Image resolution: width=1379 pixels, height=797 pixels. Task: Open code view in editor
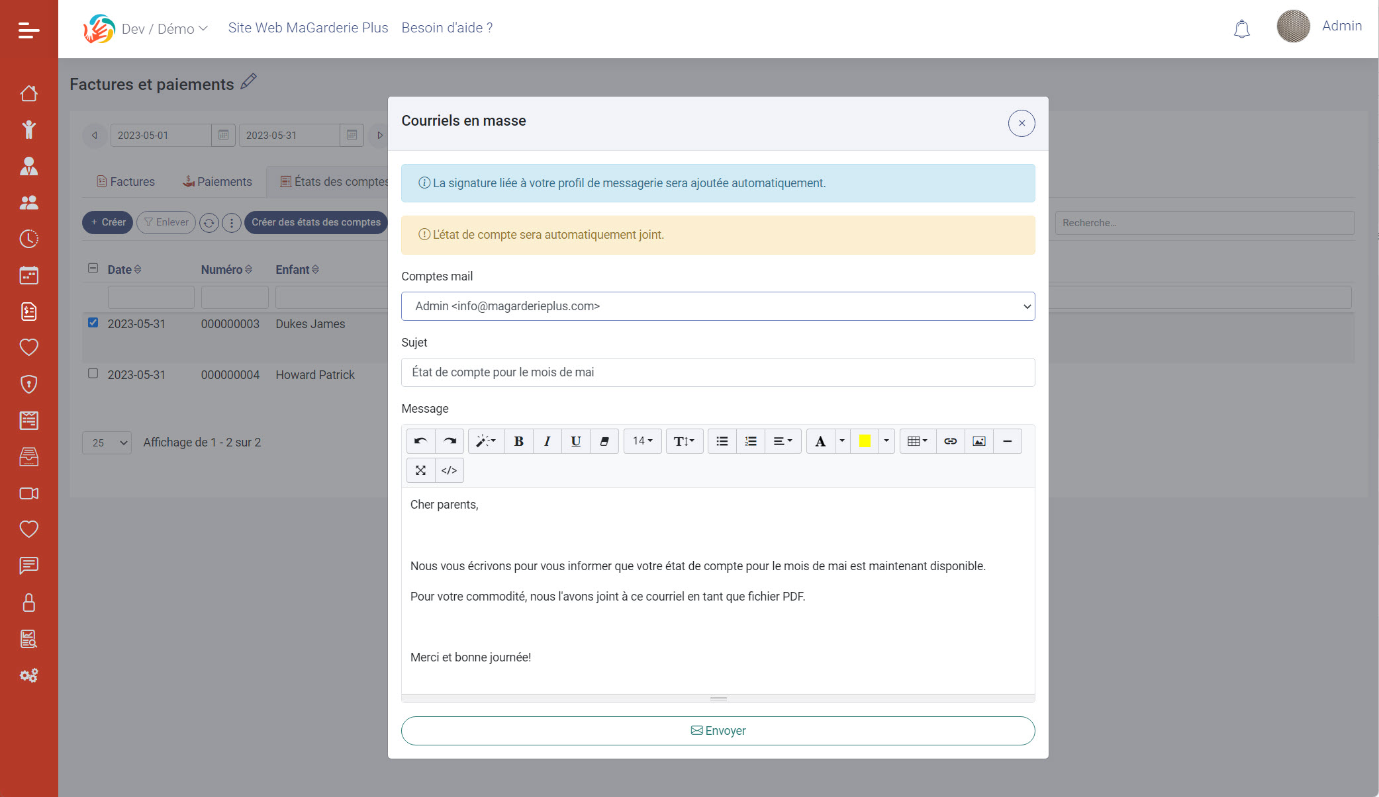[x=449, y=470]
